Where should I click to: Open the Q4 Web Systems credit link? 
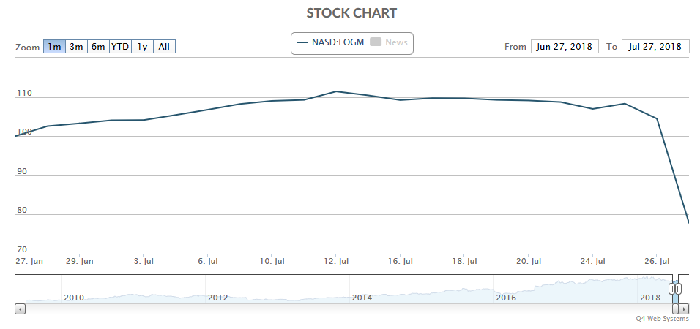tap(663, 319)
